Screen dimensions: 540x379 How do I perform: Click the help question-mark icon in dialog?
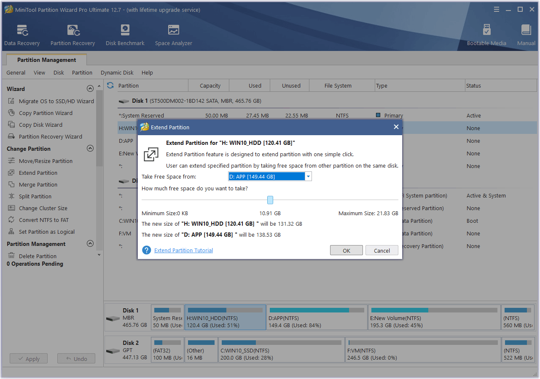(147, 250)
